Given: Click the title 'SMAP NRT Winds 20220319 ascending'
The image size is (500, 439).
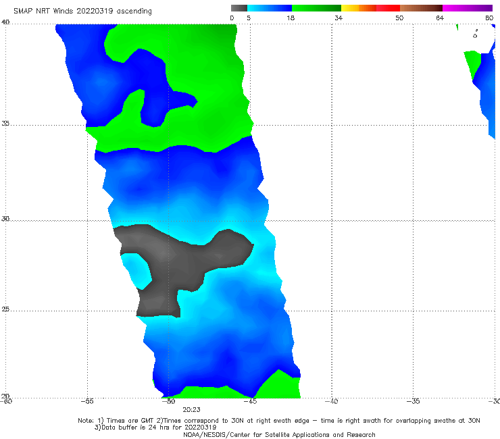Looking at the screenshot, I should (82, 11).
